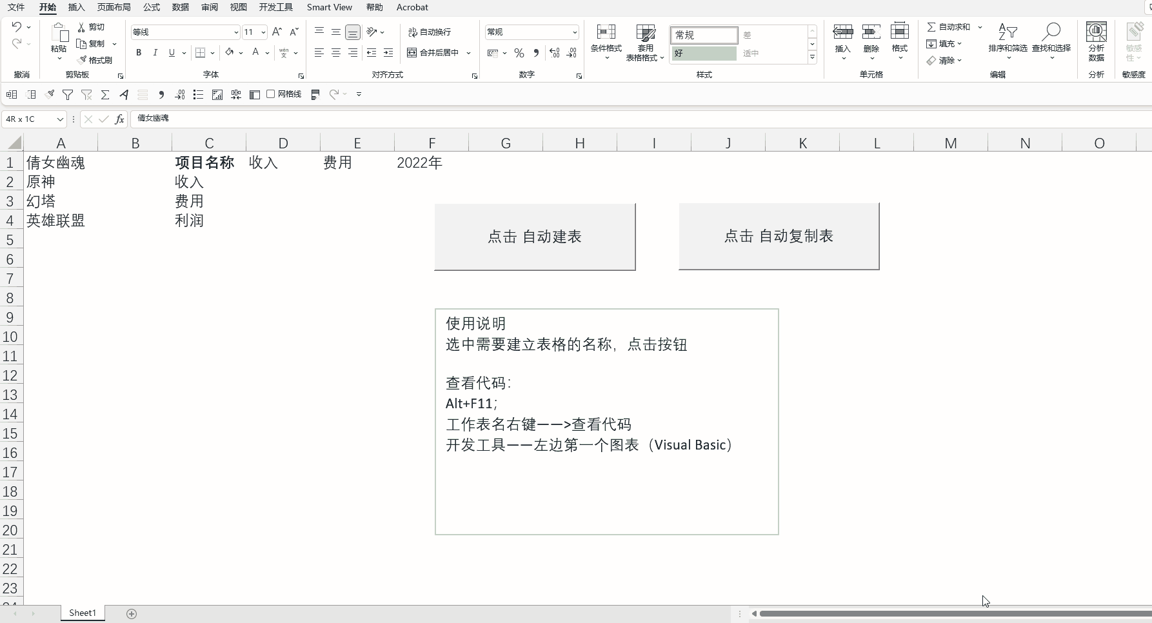Open Format as Table (套用表格格式)
This screenshot has width=1152, height=623.
tap(645, 43)
